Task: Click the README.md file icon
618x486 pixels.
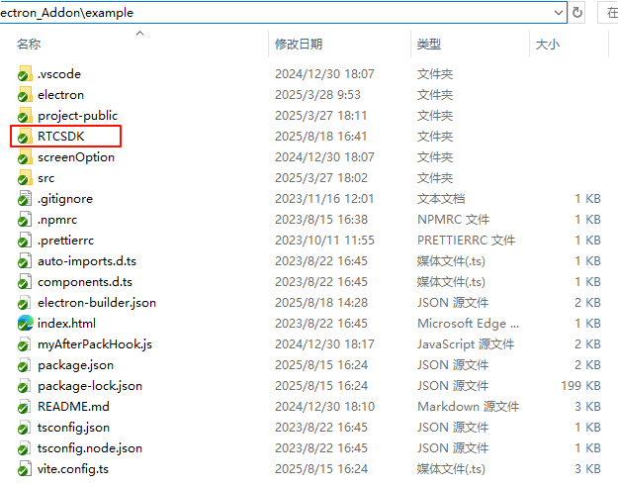Action: [x=25, y=407]
